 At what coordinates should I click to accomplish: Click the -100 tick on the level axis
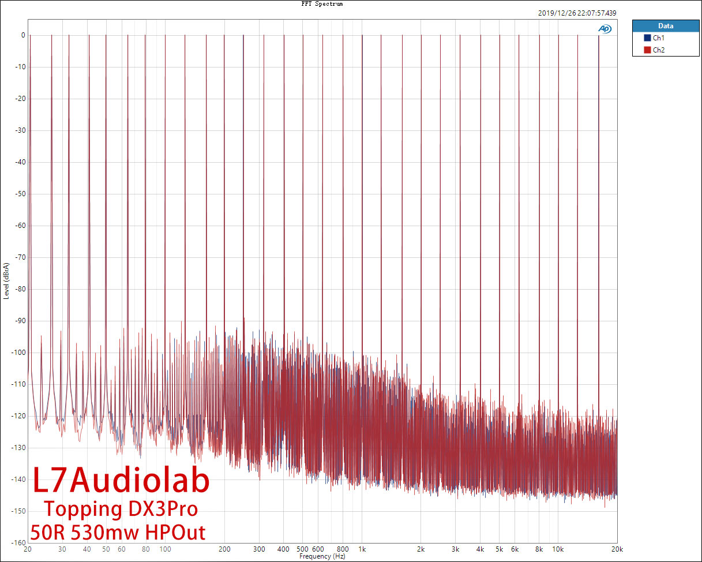[18, 353]
